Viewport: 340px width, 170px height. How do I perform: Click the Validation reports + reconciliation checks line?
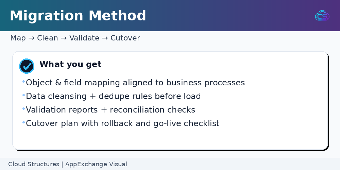coord(111,110)
